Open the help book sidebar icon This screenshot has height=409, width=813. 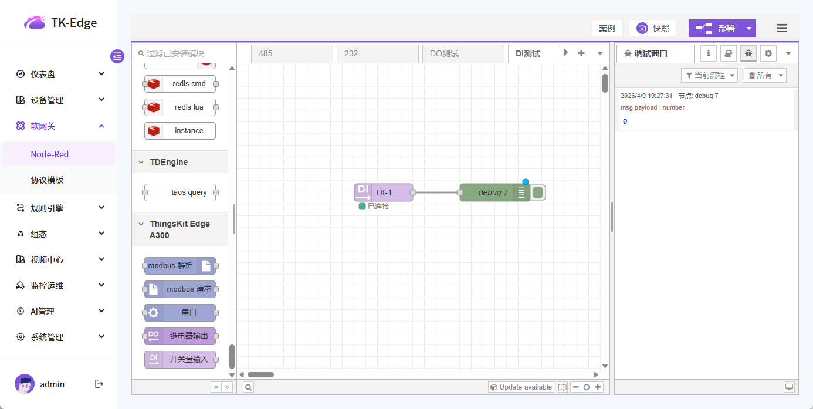pos(728,53)
